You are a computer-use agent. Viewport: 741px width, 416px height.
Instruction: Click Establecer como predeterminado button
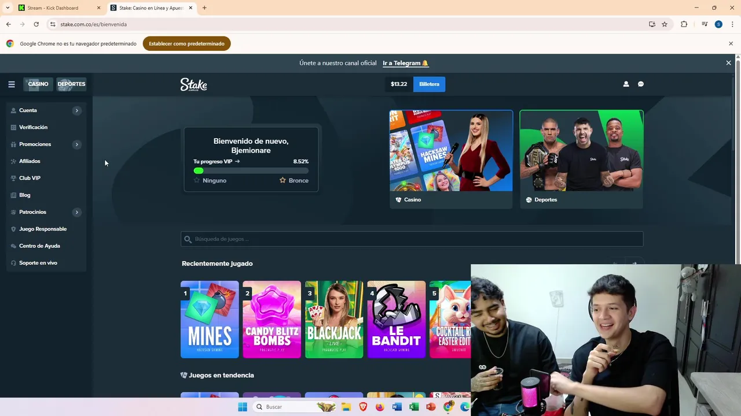coord(186,44)
